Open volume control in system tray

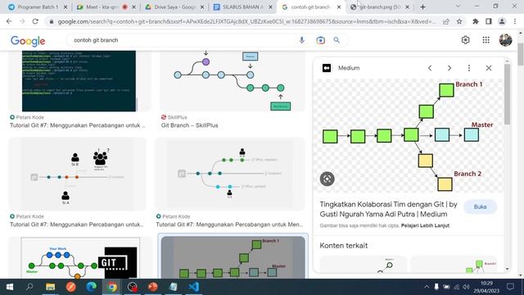[466, 287]
